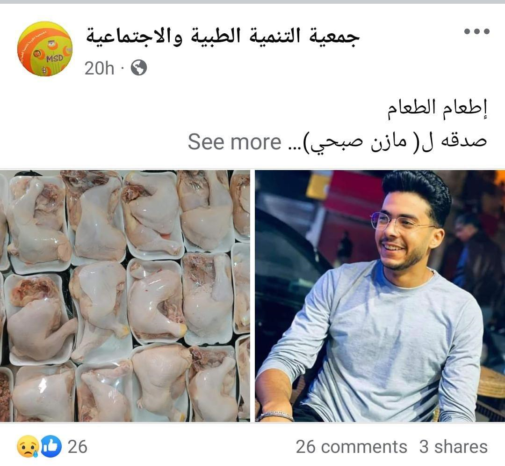This screenshot has width=505, height=466.
Task: Click the blue thumbs-up like reaction icon
Action: point(51,446)
